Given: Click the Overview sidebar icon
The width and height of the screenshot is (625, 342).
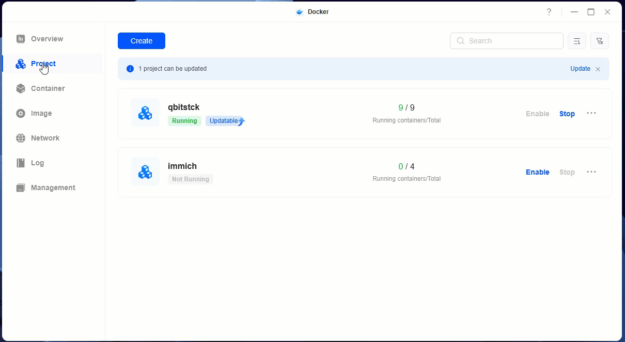Looking at the screenshot, I should [21, 39].
